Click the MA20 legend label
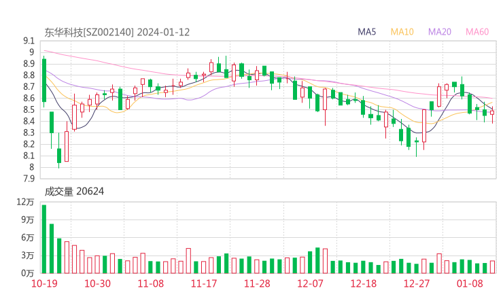Viewport: 503px width, 299px height. tap(440, 32)
